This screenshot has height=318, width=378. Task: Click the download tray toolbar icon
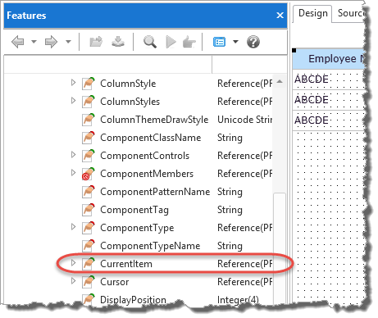(118, 42)
